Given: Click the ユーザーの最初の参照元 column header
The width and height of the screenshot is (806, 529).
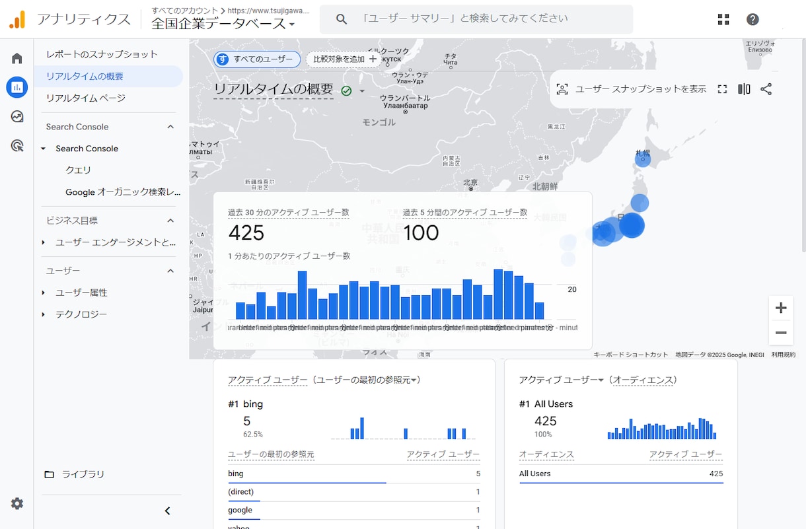Looking at the screenshot, I should 271,455.
